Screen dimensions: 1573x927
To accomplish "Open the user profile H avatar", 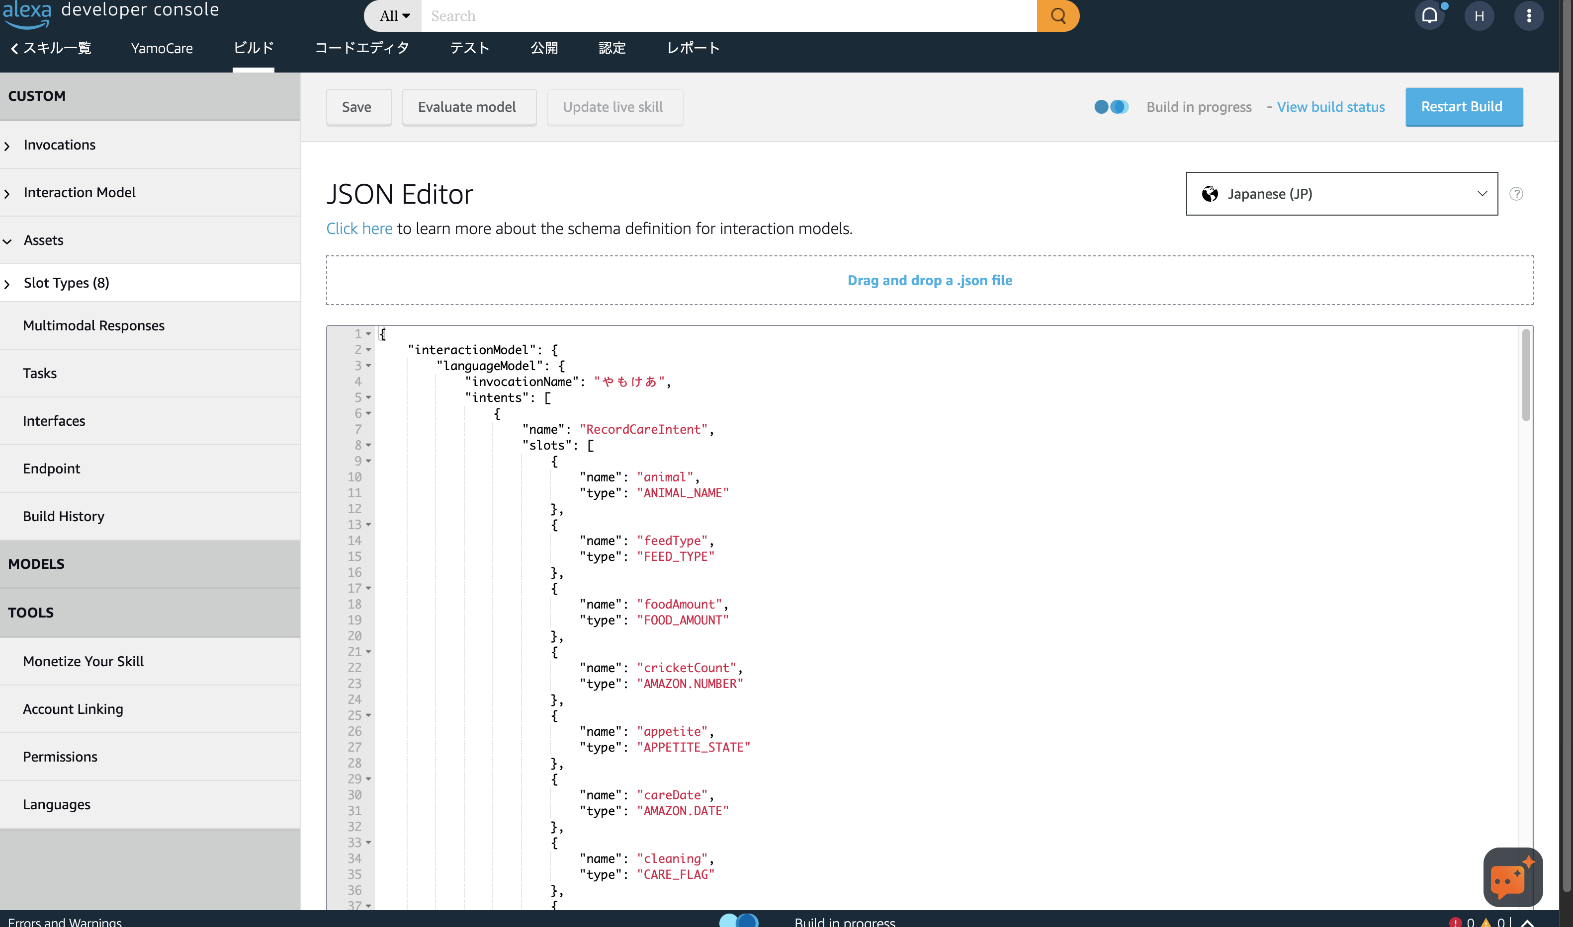I will click(1479, 15).
